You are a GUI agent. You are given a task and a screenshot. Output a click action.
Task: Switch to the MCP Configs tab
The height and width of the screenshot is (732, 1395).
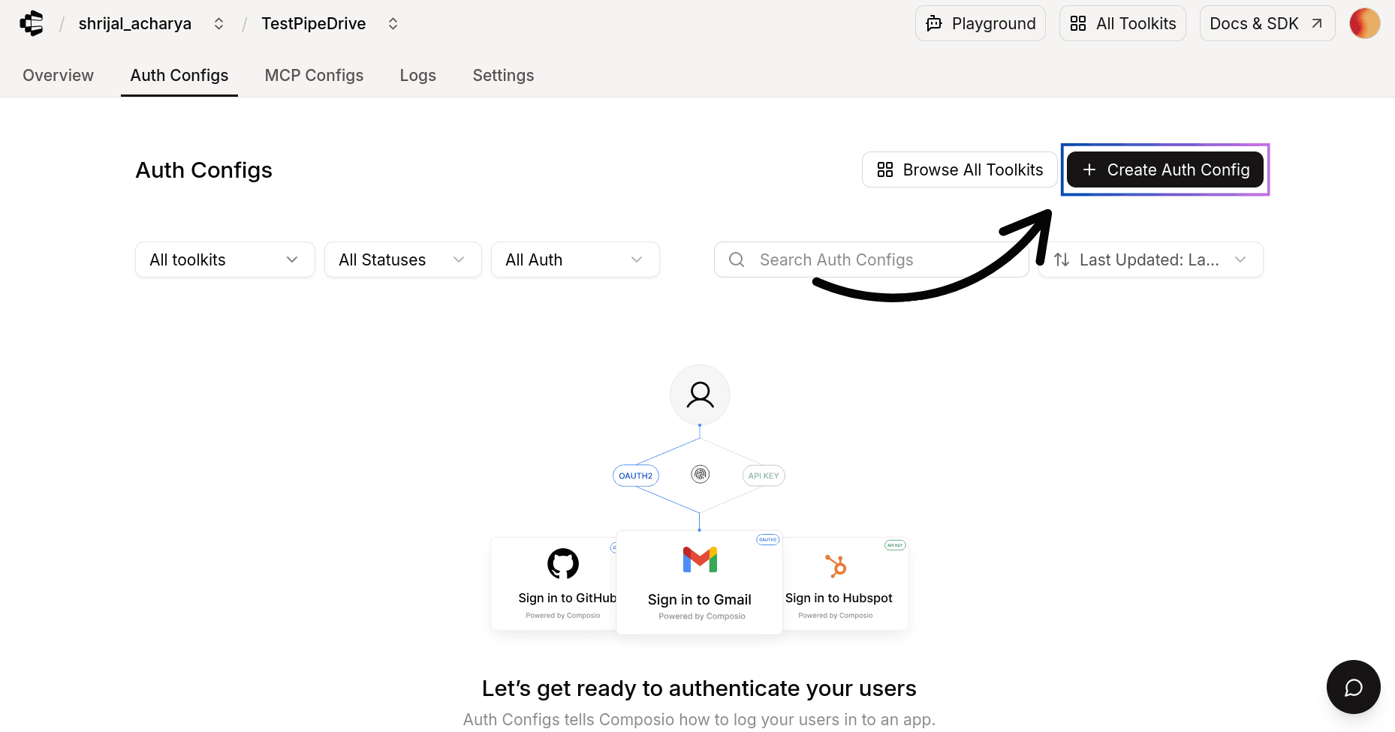(x=314, y=75)
